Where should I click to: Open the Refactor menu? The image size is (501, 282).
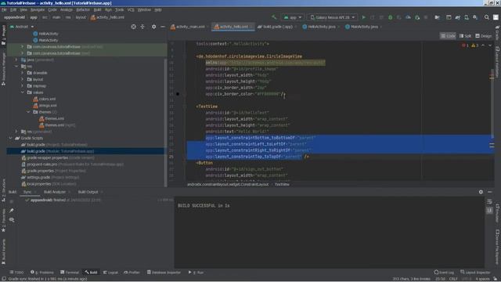click(83, 10)
